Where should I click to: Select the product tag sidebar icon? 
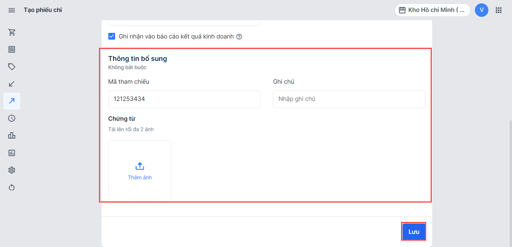[12, 67]
